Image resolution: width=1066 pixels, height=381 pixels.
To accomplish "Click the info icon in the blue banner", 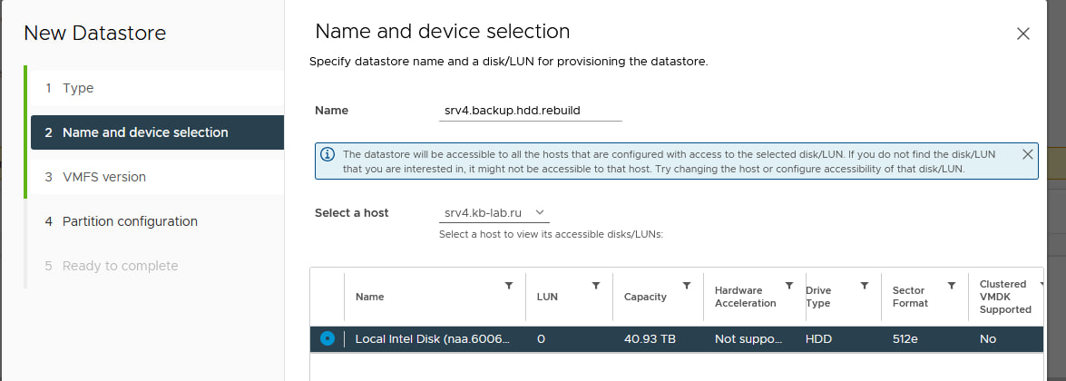I will click(x=328, y=154).
